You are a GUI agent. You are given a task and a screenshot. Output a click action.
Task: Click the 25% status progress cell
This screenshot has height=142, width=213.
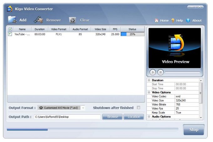(132, 34)
